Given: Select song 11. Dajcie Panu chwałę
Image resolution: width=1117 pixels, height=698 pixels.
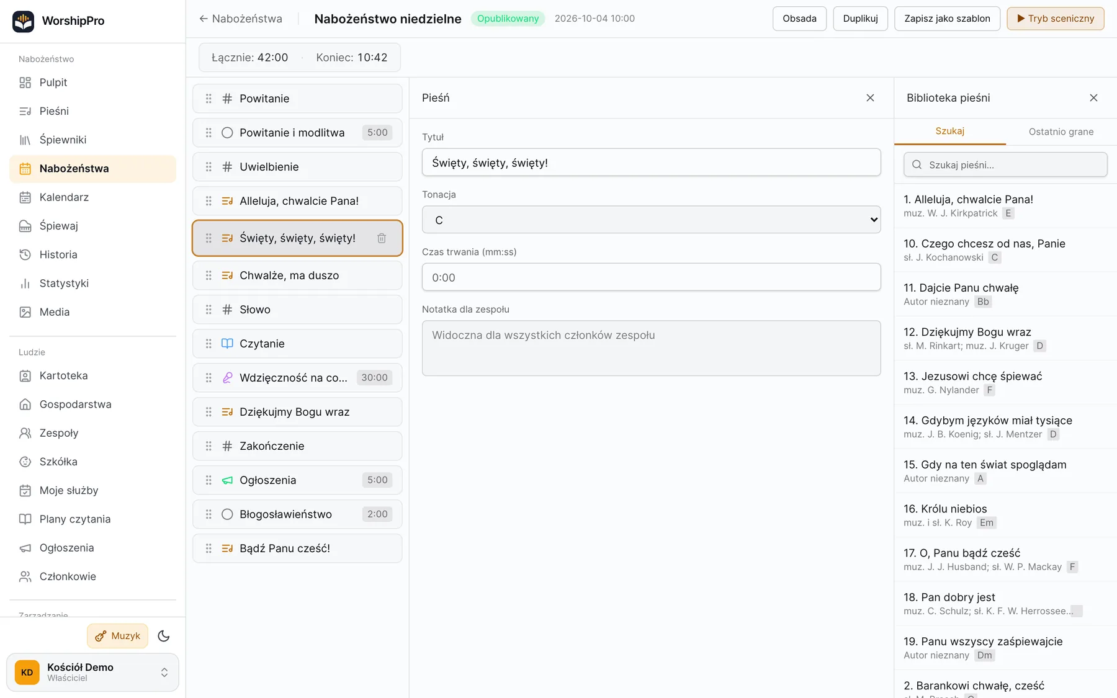Looking at the screenshot, I should point(1005,294).
